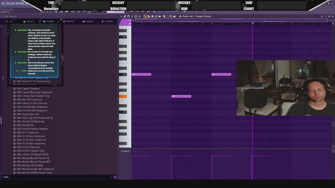Select UADx LA-2A Gray Compressor
Screen dimensions: 335x188
point(31,136)
